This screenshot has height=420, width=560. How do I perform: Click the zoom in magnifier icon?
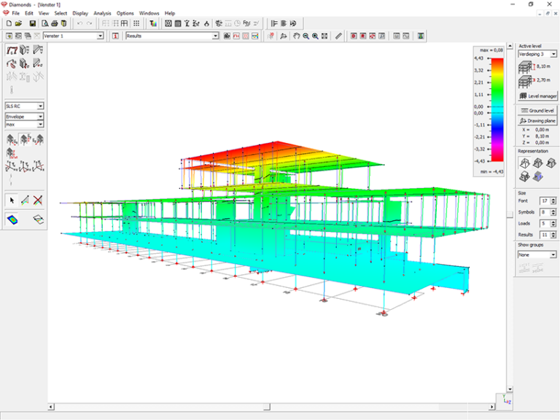click(306, 36)
